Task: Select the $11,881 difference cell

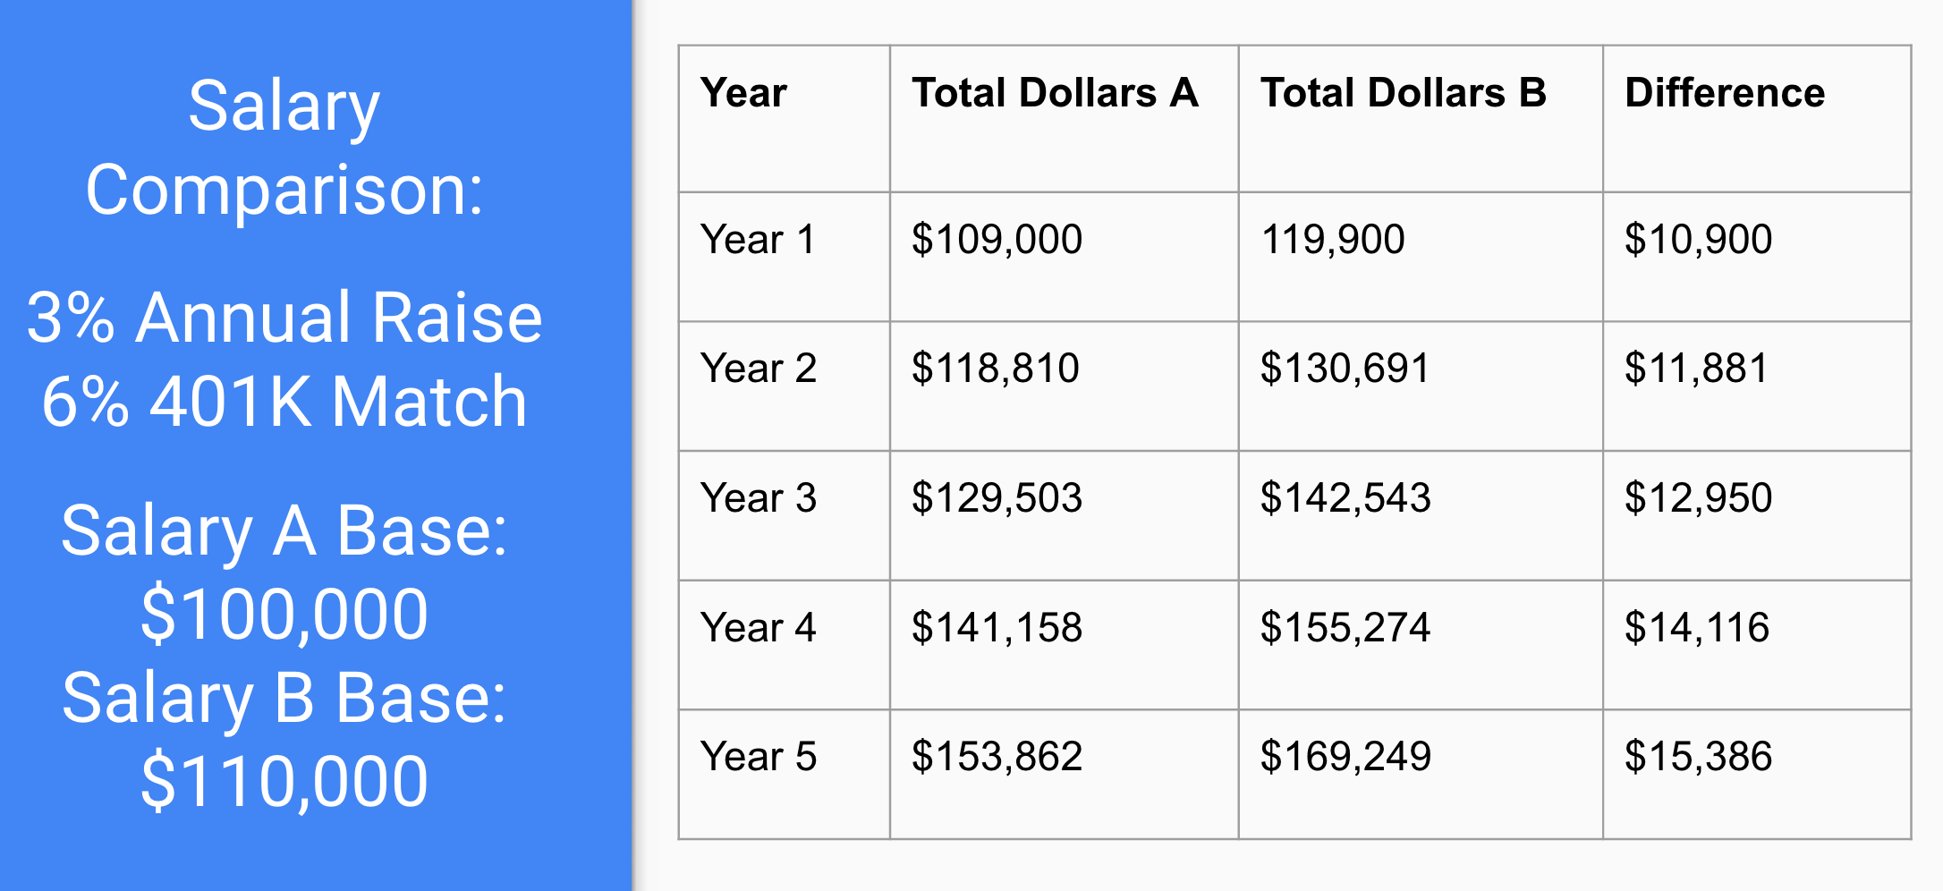Action: [1696, 369]
